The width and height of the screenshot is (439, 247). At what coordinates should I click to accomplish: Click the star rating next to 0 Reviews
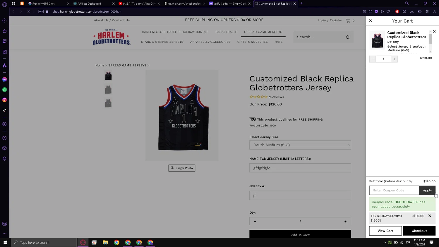[x=258, y=97]
